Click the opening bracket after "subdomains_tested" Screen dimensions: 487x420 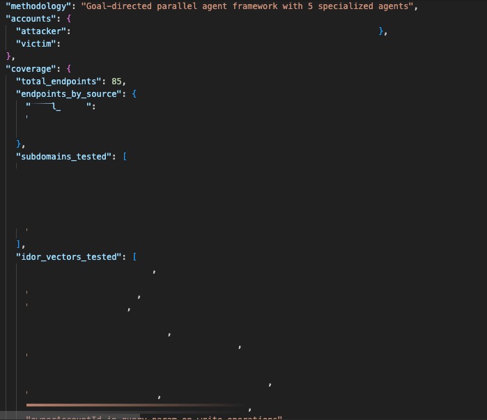[125, 157]
